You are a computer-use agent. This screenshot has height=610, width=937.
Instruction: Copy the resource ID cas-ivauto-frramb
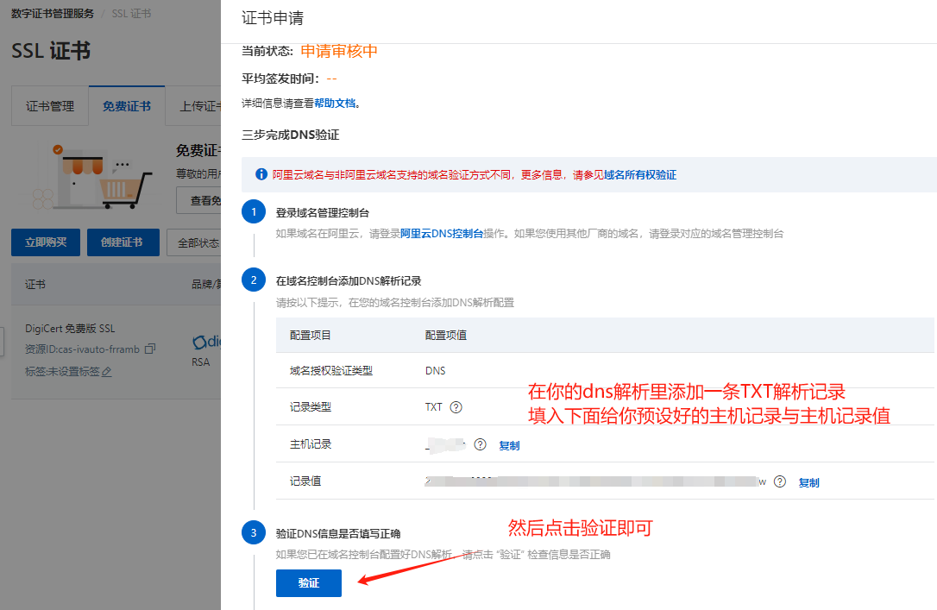point(150,349)
